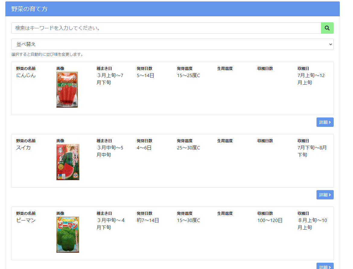Image resolution: width=353 pixels, height=269 pixels.
Task: Click the 種まき日 label in the スイカ card
Action: pyautogui.click(x=104, y=141)
